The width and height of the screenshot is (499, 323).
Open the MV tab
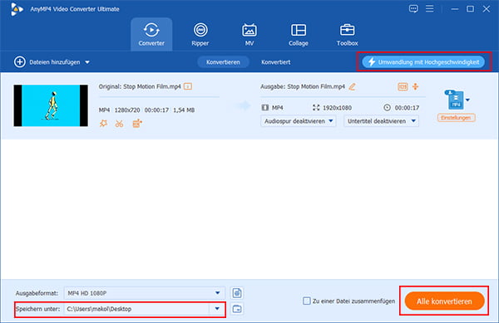click(x=249, y=34)
